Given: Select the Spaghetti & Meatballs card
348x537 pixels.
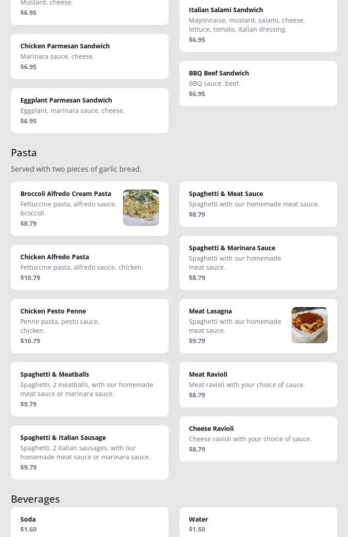Looking at the screenshot, I should [x=89, y=389].
